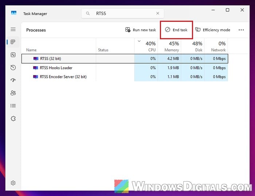Open the Details sidebar page
This screenshot has width=255, height=196.
click(x=13, y=106)
